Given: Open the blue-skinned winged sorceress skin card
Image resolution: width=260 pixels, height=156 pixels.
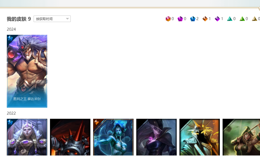Looking at the screenshot, I should click(113, 137).
